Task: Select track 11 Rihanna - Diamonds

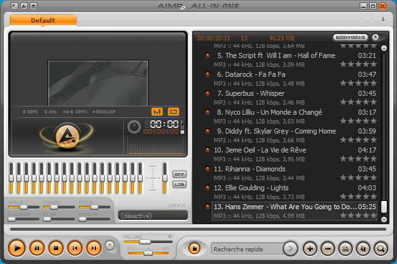Action: tap(294, 173)
